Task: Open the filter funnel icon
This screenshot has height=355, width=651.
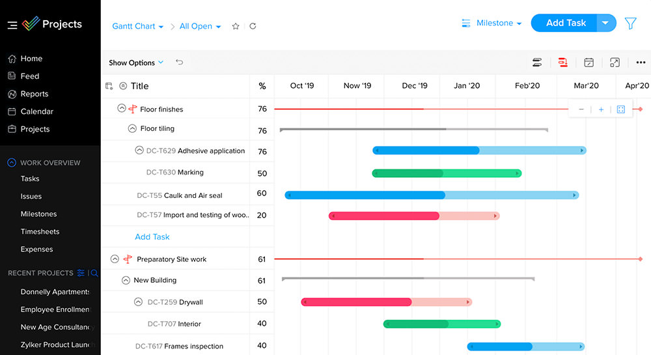Action: tap(630, 23)
